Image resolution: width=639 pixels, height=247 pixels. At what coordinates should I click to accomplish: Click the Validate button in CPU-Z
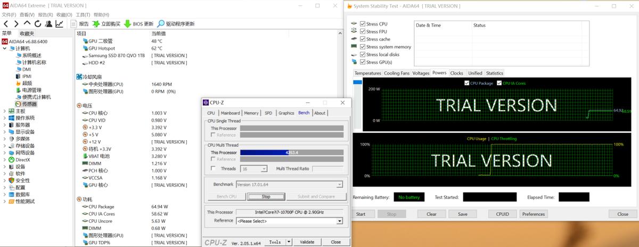pyautogui.click(x=307, y=242)
